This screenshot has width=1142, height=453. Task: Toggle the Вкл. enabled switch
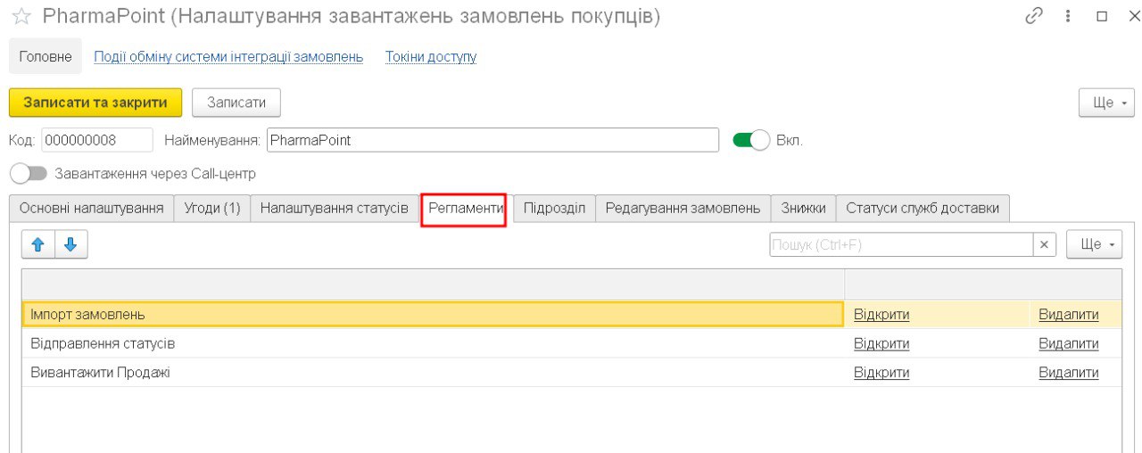click(x=750, y=141)
